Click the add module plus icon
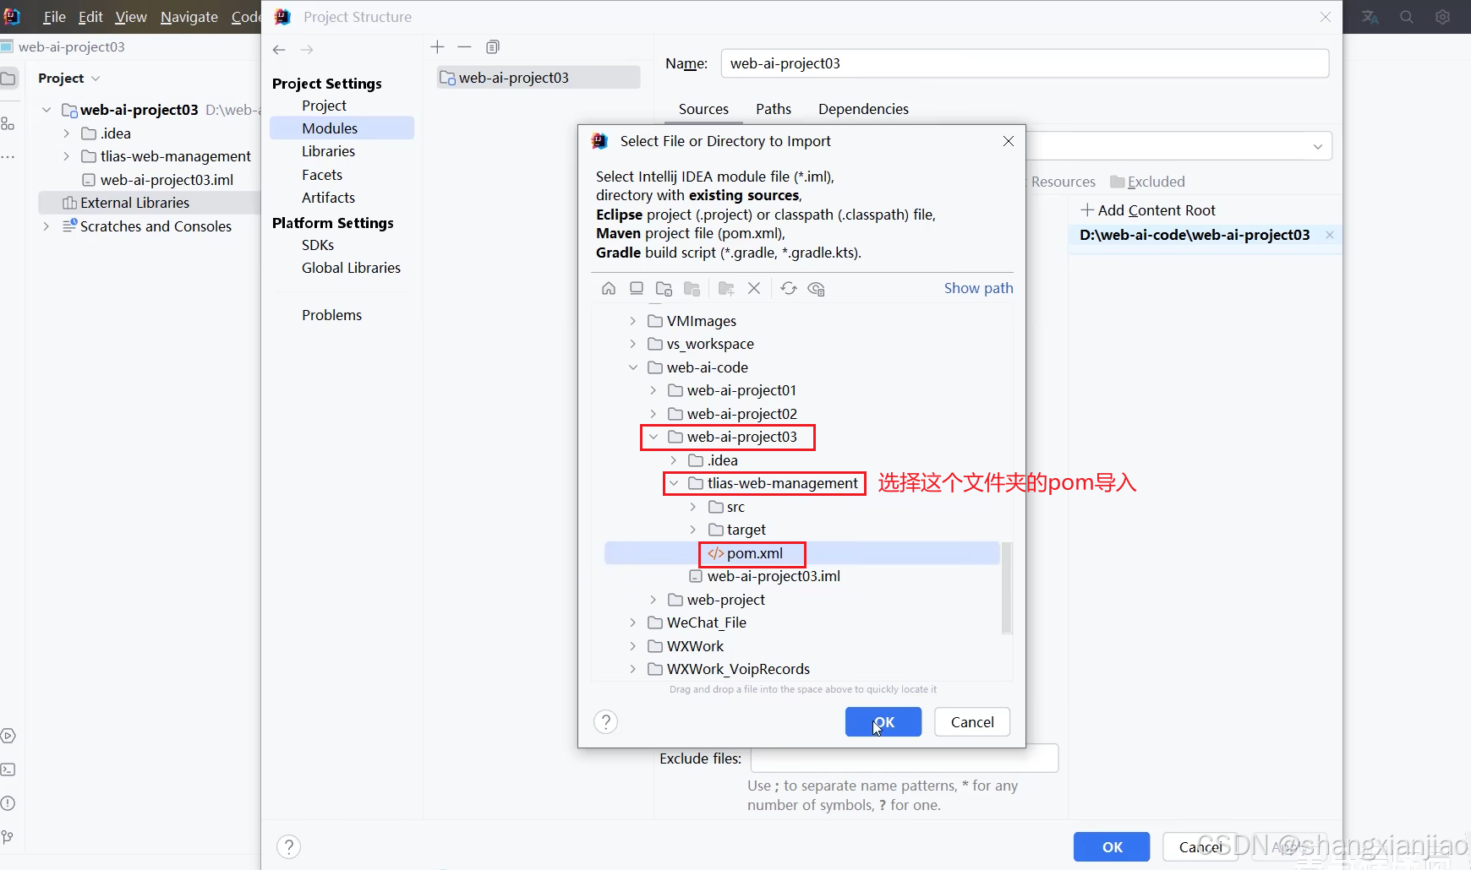The height and width of the screenshot is (870, 1471). [x=437, y=46]
